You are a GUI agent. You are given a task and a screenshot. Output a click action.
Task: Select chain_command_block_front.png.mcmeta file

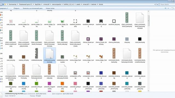coord(49,36)
